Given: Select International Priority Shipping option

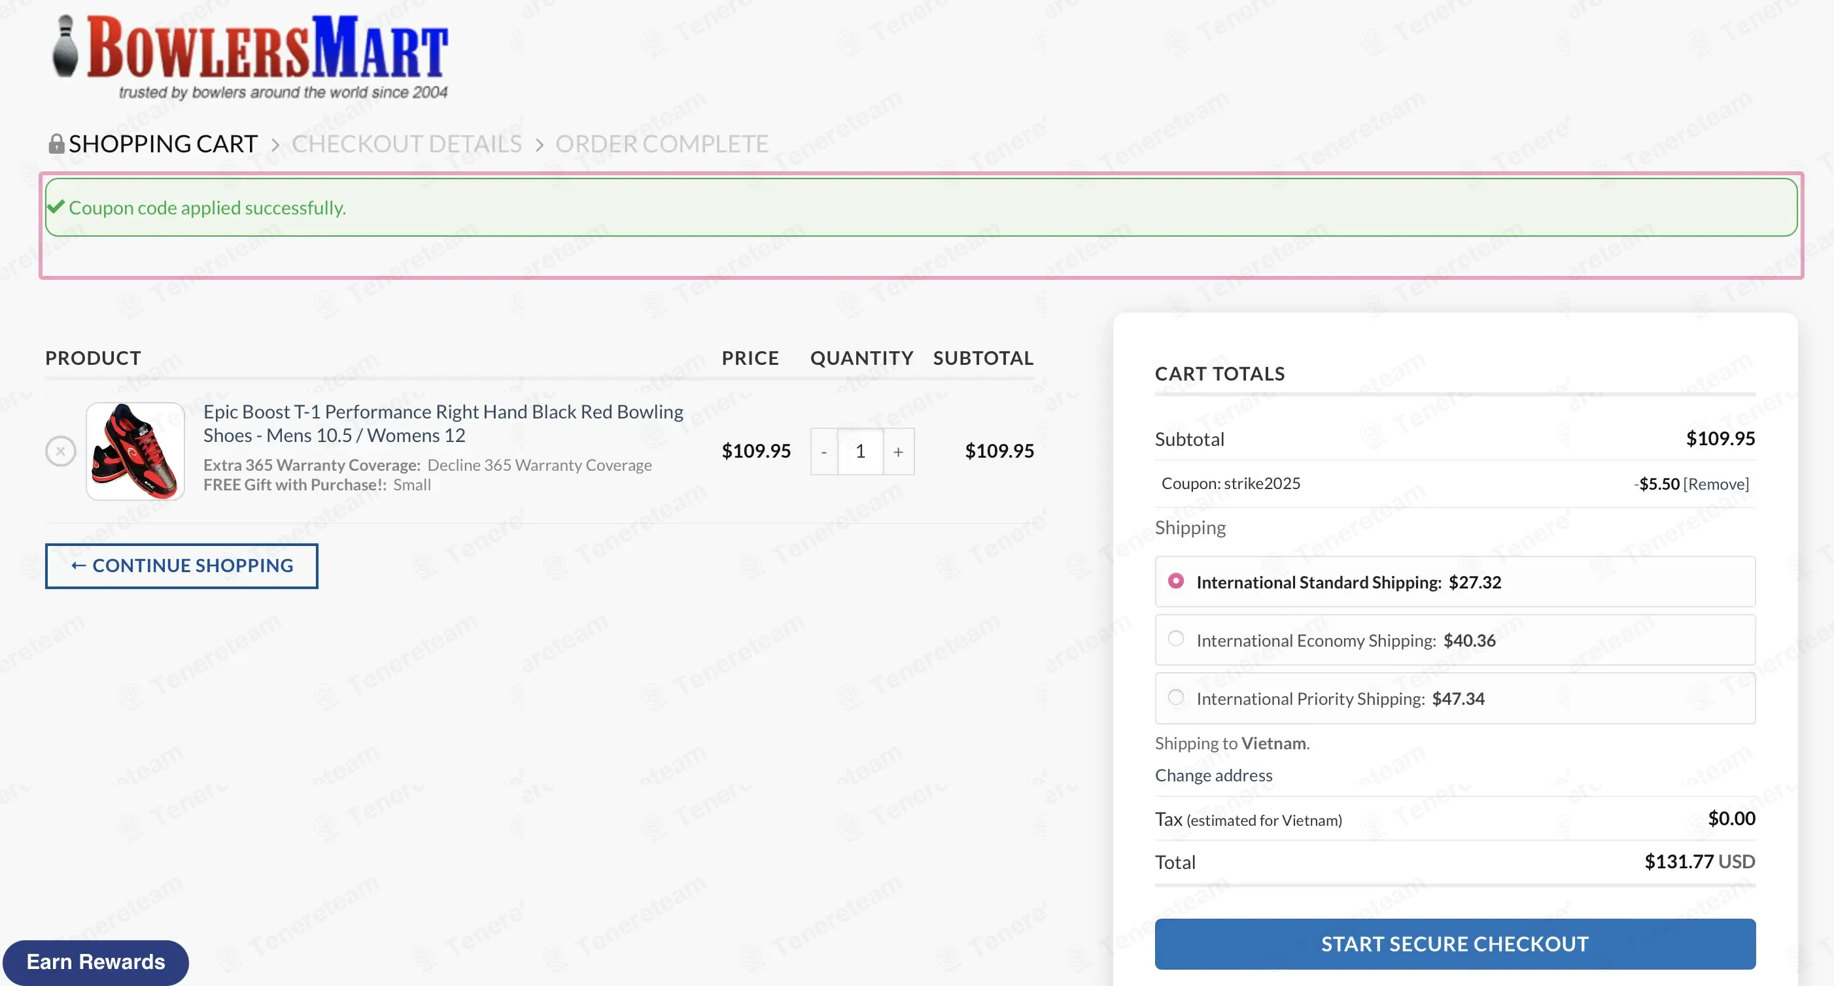Looking at the screenshot, I should pyautogui.click(x=1176, y=697).
